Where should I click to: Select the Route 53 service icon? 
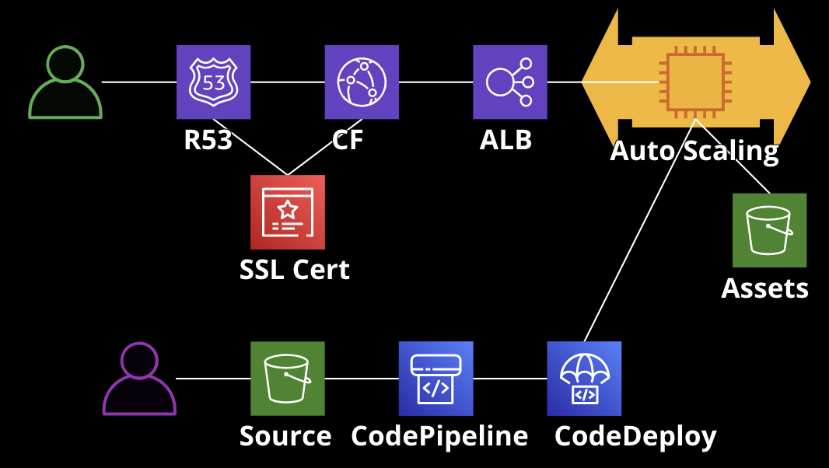[x=213, y=81]
